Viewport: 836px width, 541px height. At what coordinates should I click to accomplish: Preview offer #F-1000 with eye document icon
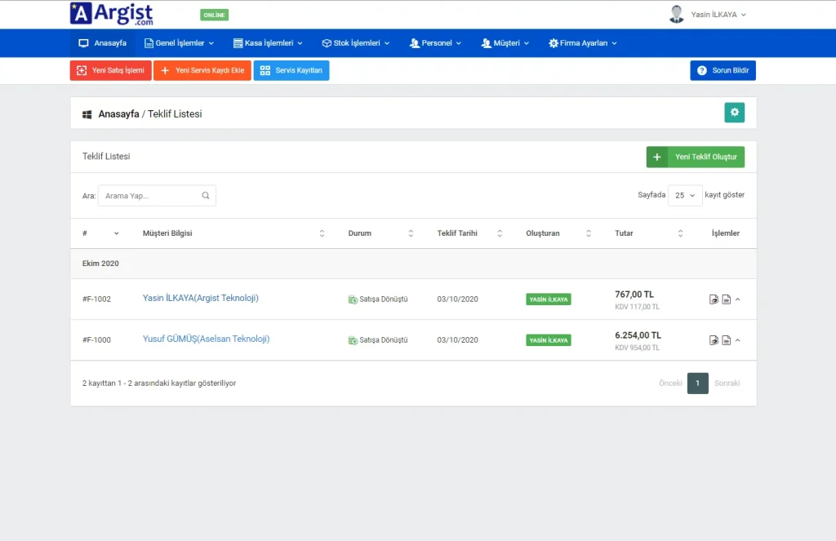click(x=714, y=340)
